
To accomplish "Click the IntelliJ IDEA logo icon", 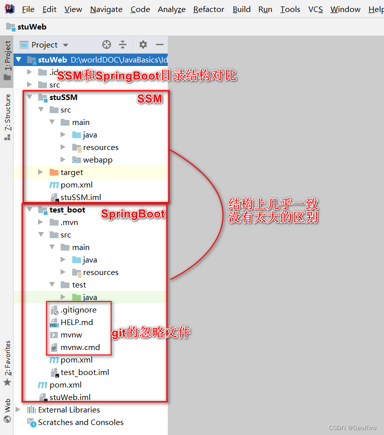I will pos(10,9).
